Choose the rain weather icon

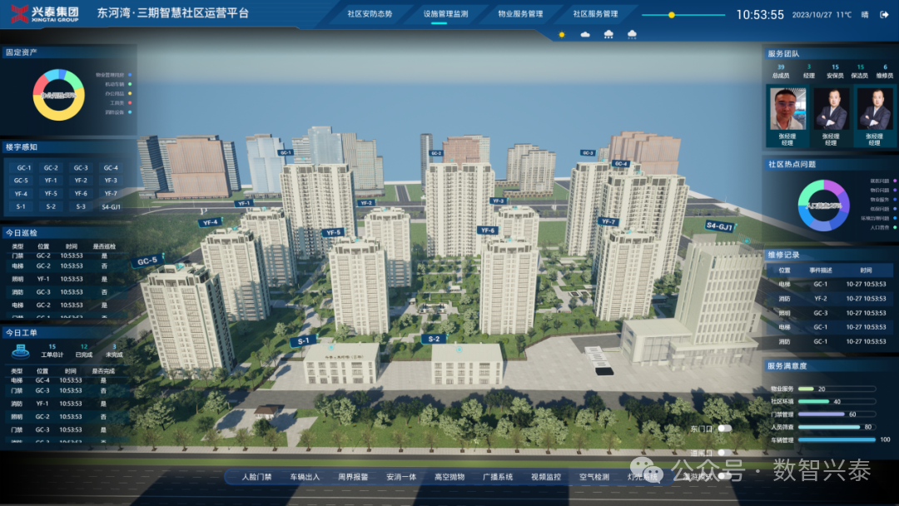click(x=608, y=34)
